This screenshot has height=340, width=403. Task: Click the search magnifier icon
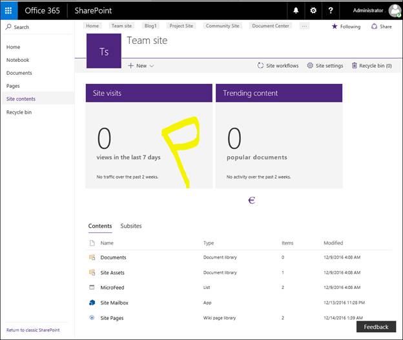pyautogui.click(x=8, y=26)
